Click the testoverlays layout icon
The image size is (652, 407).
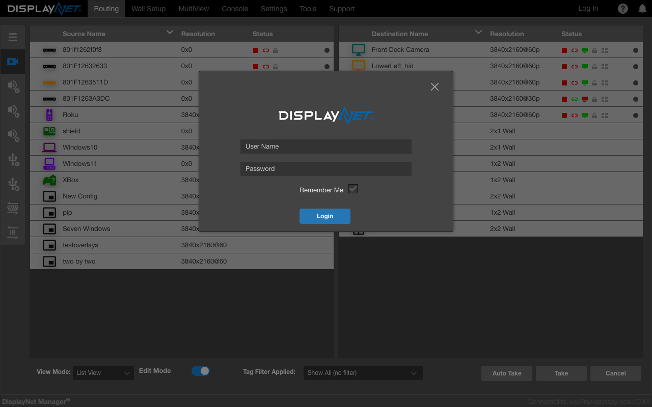click(x=49, y=245)
